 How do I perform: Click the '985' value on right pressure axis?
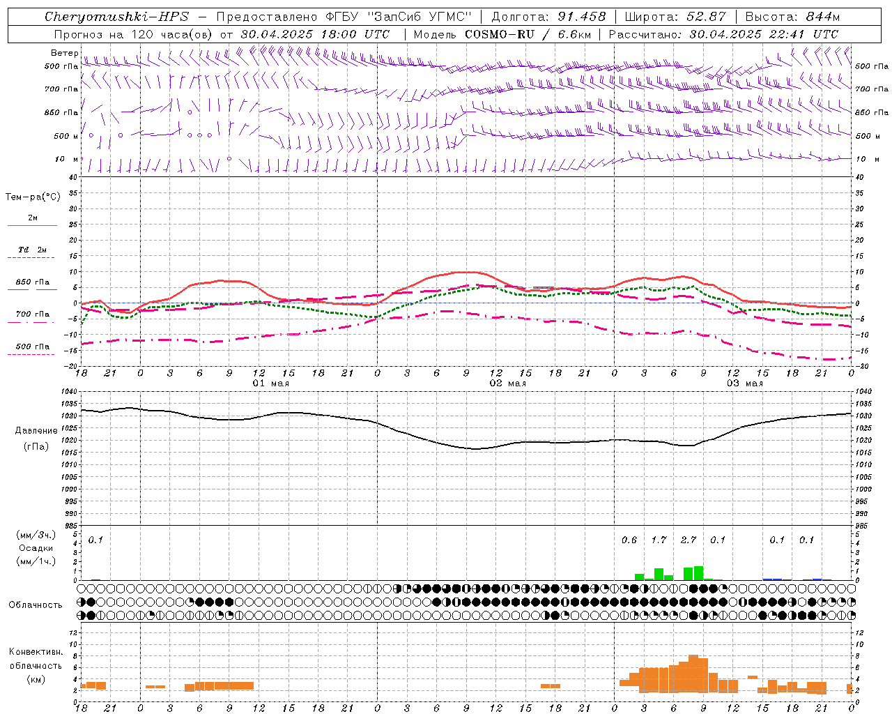862,526
